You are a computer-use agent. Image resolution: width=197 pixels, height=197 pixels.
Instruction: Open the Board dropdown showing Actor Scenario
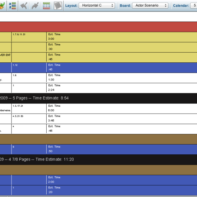tap(150, 6)
